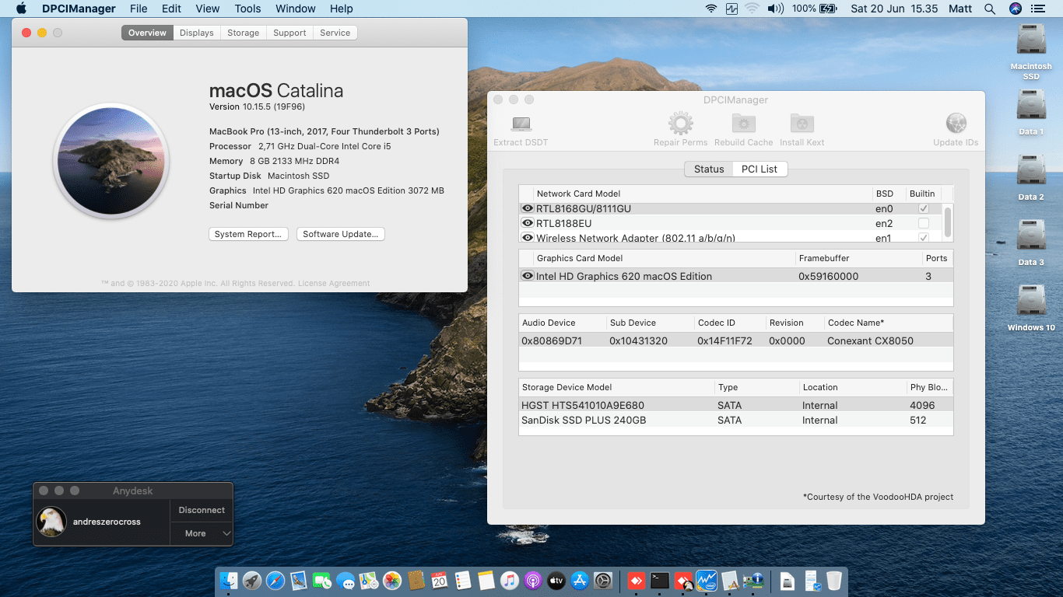Viewport: 1063px width, 597px height.
Task: Select the Extract DSDT tool
Action: pos(520,124)
